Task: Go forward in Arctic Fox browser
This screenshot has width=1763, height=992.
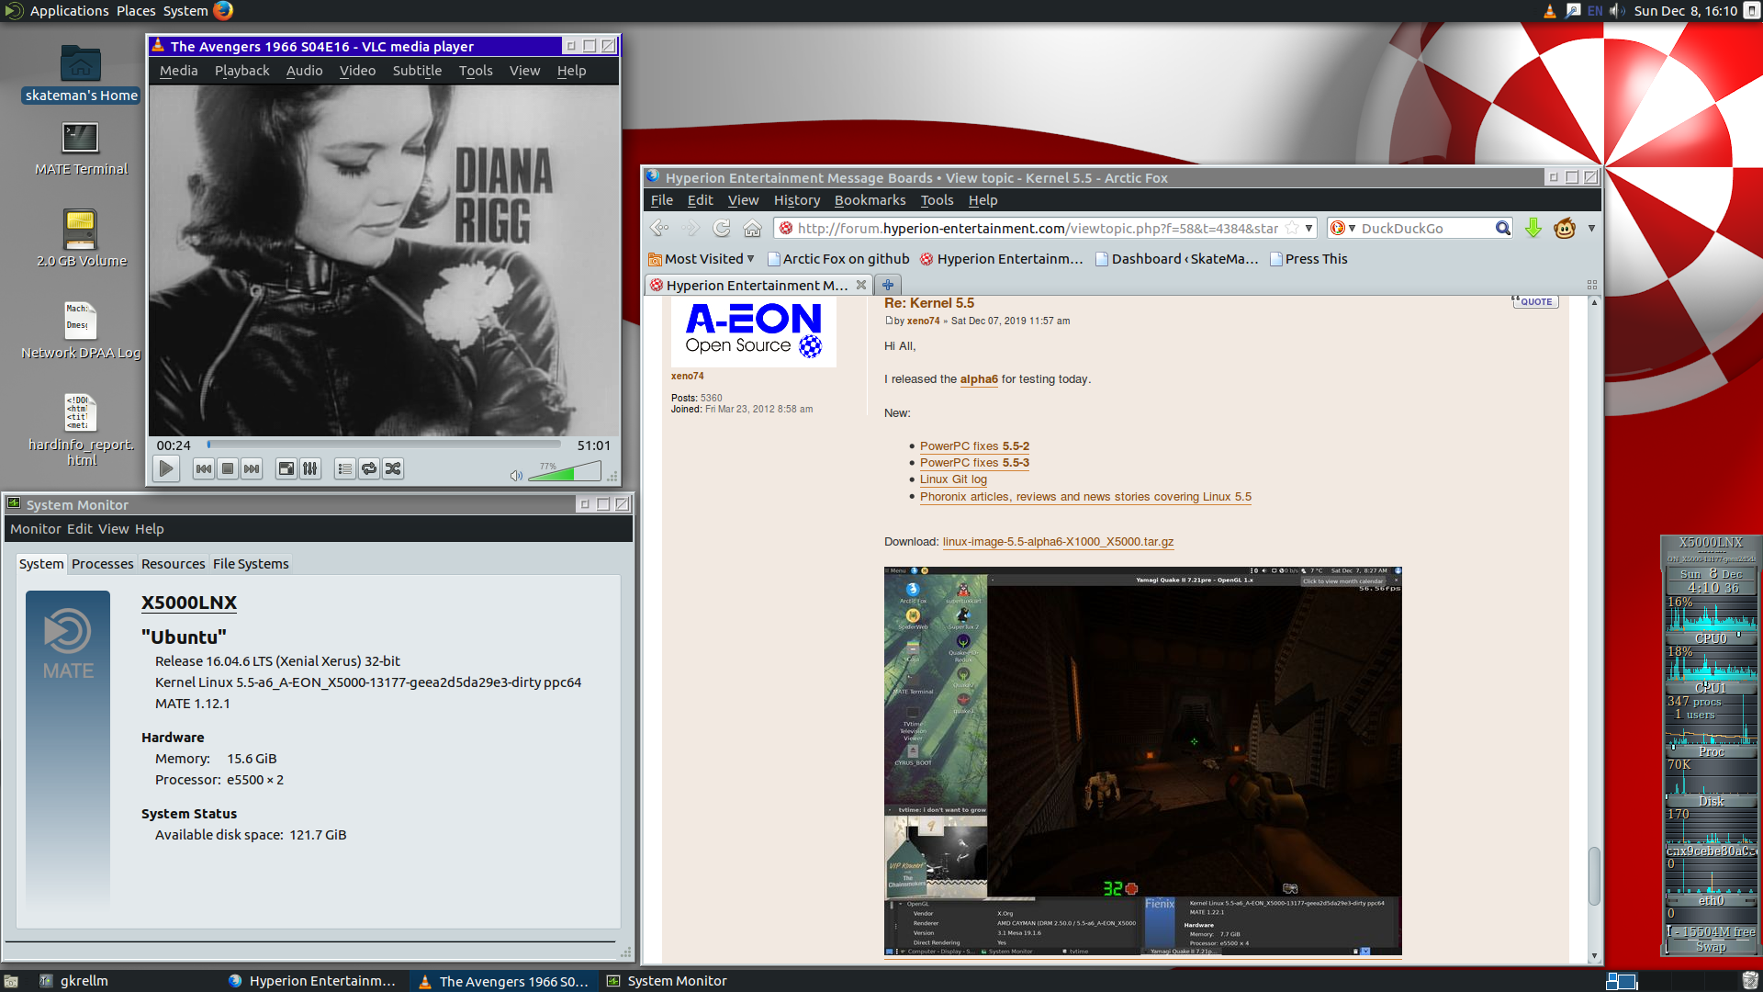Action: pos(691,228)
